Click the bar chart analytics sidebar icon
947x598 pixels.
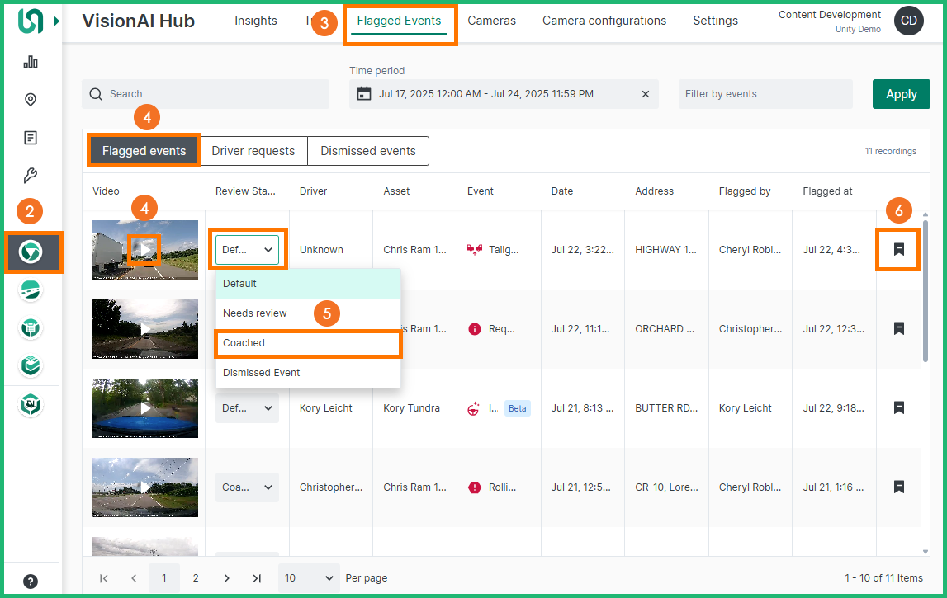click(31, 62)
